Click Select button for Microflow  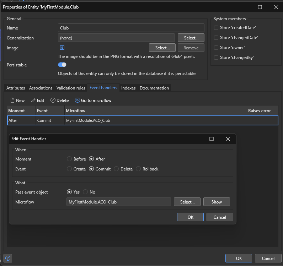point(187,202)
